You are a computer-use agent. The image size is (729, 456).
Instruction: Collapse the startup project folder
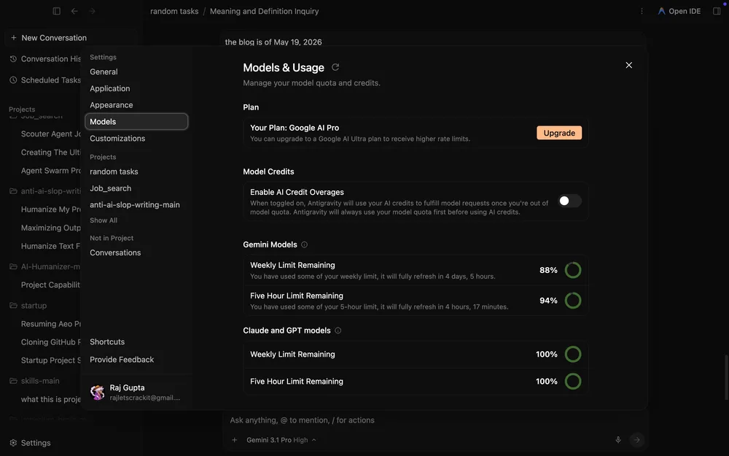[13, 305]
